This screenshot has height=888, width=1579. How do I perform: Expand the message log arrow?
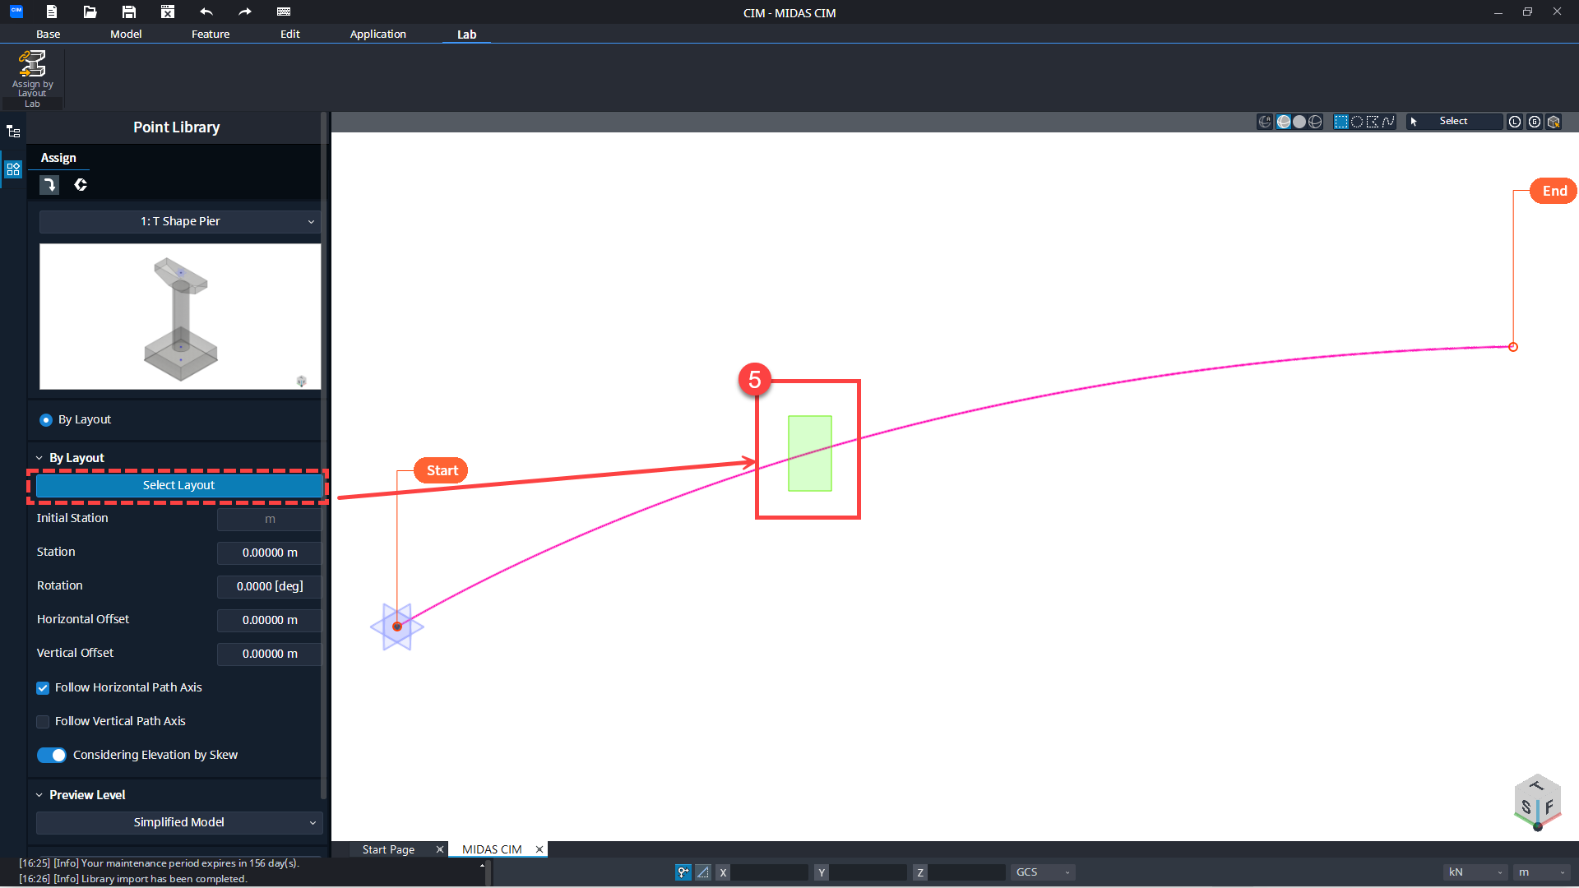[x=482, y=864]
